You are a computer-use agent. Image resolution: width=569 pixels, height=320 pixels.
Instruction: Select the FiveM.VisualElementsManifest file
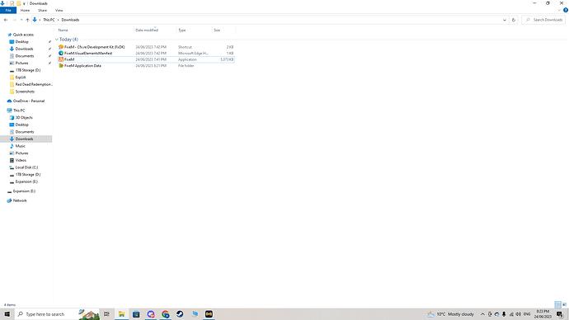[88, 54]
